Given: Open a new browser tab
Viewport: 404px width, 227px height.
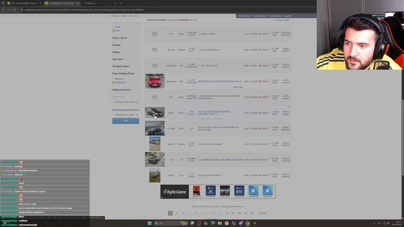Looking at the screenshot, I should [121, 3].
